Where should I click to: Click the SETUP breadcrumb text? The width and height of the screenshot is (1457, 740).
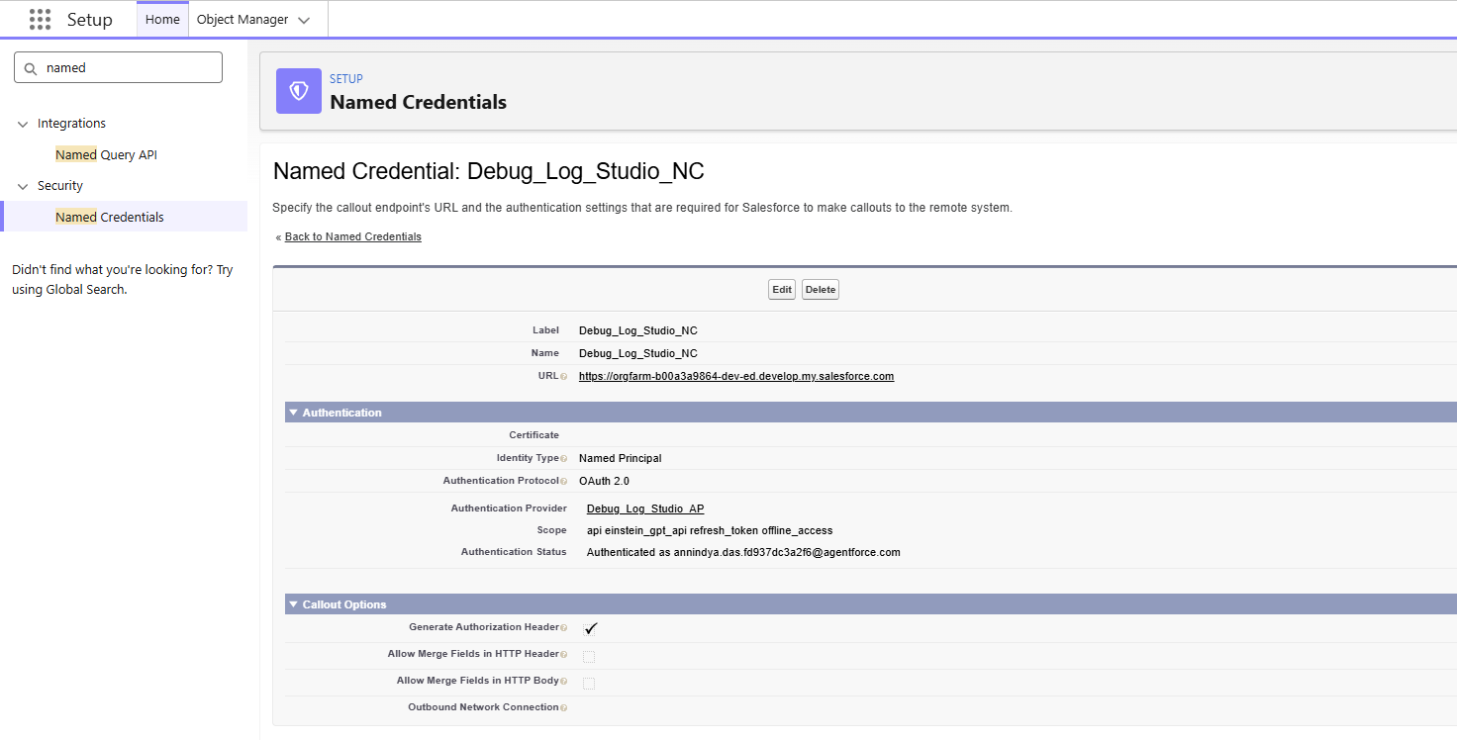click(346, 79)
